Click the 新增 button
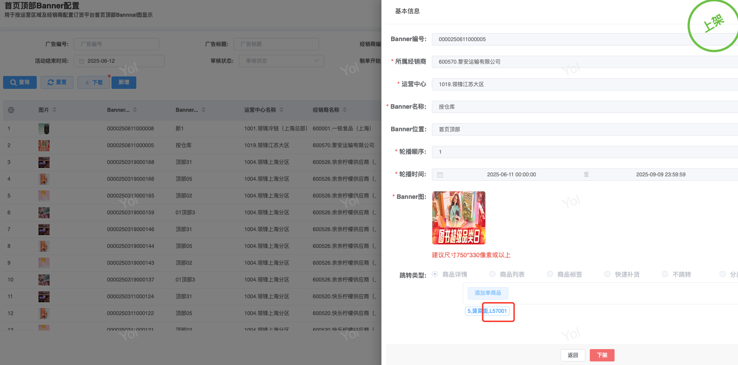 tap(124, 83)
